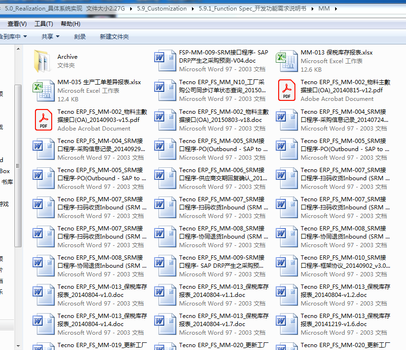The width and height of the screenshot is (406, 350).
Task: Select Word icon of 保税库存报表_20140804-v1.1.doc
Action: click(165, 295)
